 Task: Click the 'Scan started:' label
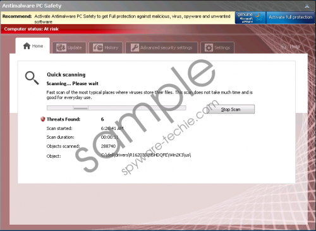click(x=59, y=128)
